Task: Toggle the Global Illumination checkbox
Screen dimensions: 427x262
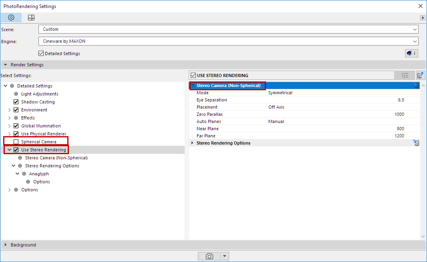Action: (16, 126)
